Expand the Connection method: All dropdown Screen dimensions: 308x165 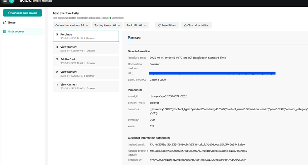point(71,26)
